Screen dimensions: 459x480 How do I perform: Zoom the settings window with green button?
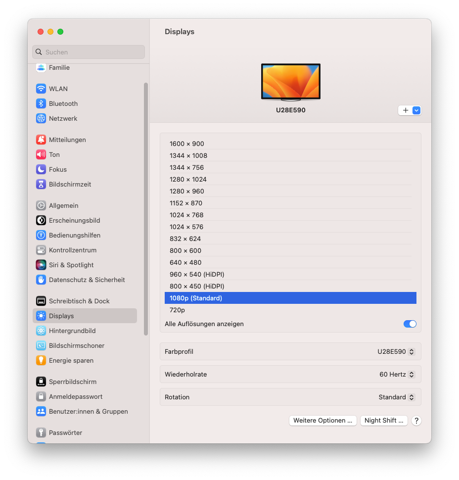[x=60, y=32]
